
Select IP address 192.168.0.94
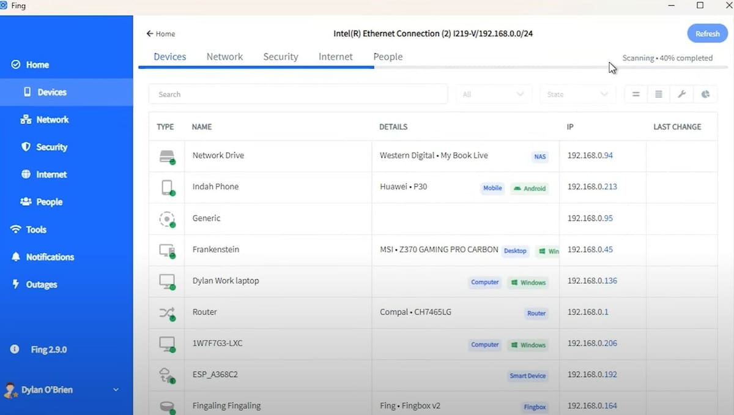point(590,155)
